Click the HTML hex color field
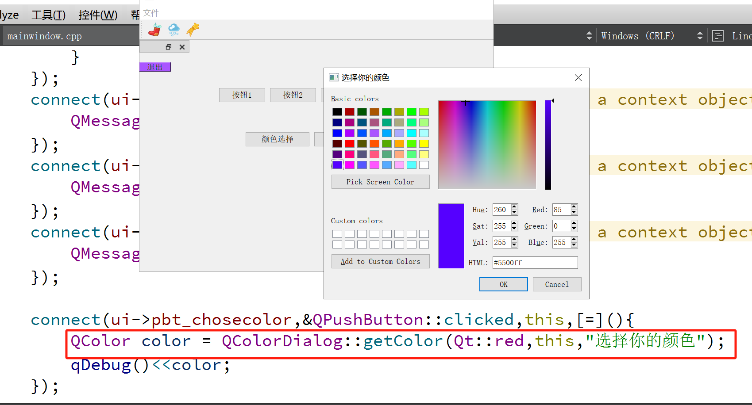The width and height of the screenshot is (752, 405). [x=535, y=263]
